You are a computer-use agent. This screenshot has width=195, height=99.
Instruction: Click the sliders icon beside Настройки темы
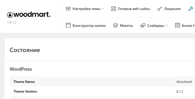[x=68, y=9]
